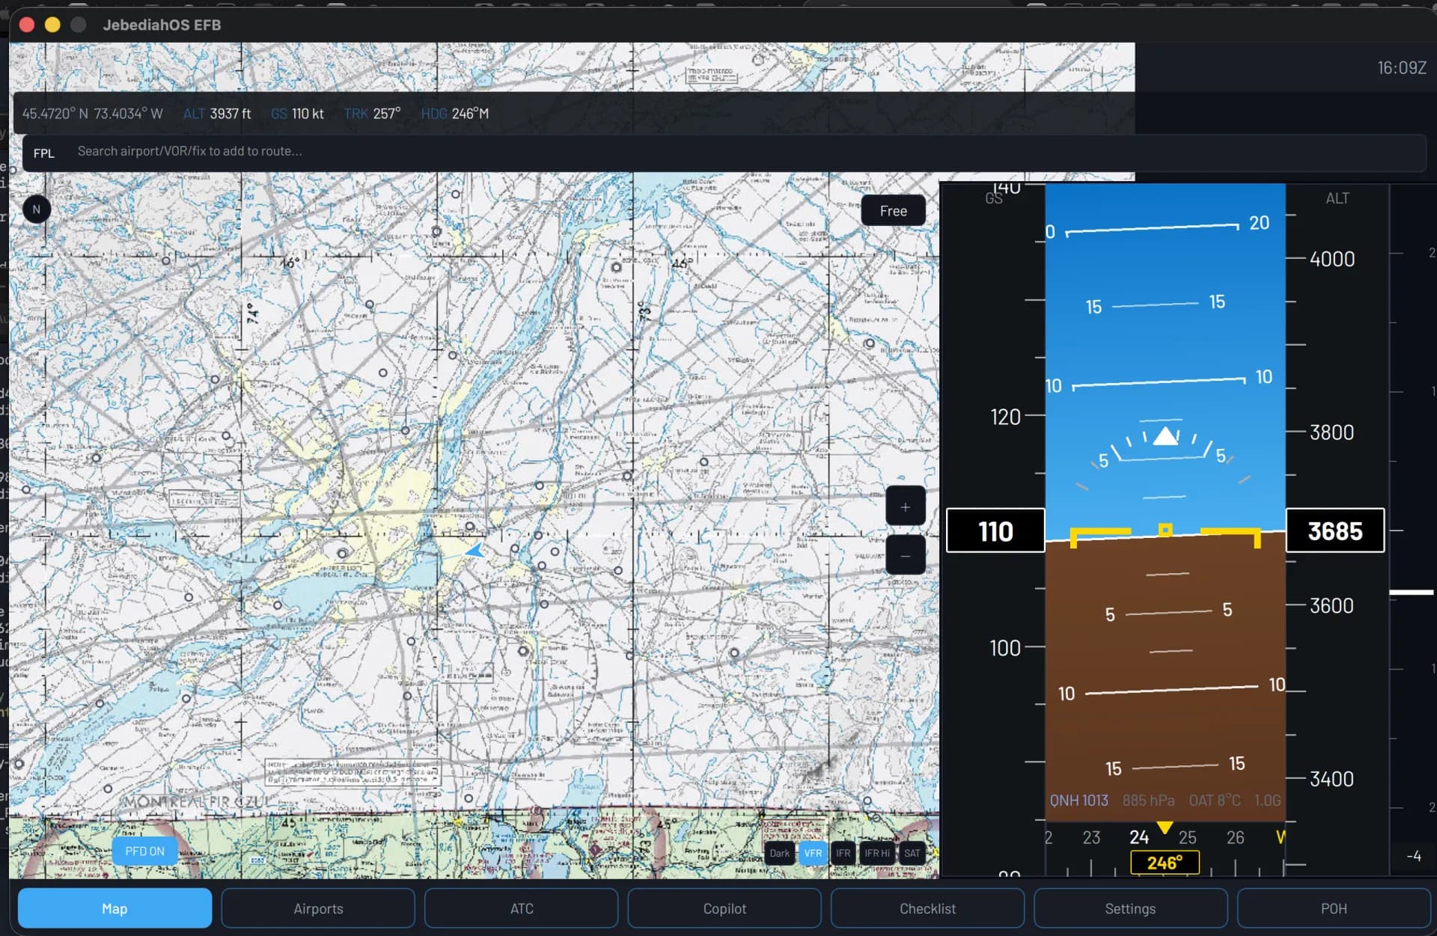
Task: Enable the Dark map style toggle
Action: pos(779,853)
